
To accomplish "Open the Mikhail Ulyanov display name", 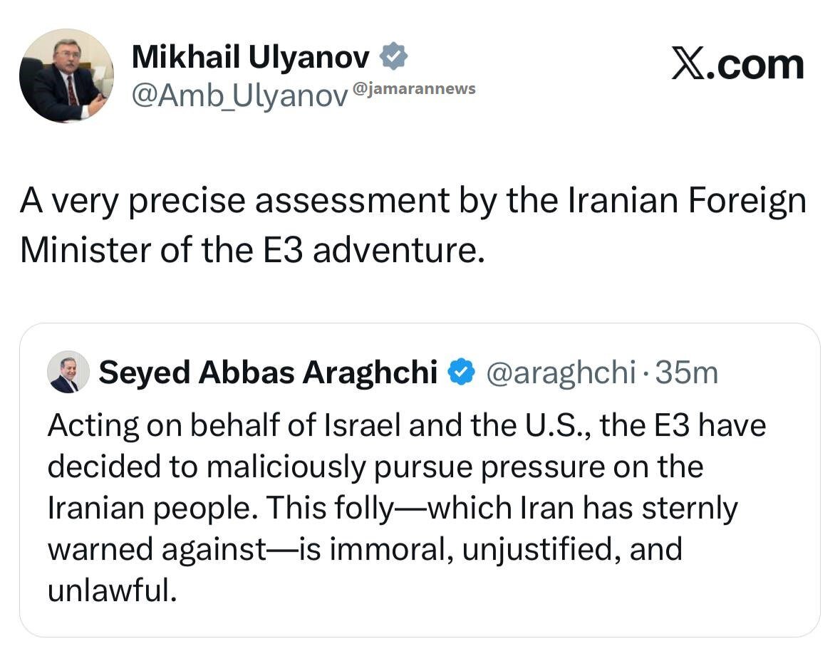I will [251, 58].
